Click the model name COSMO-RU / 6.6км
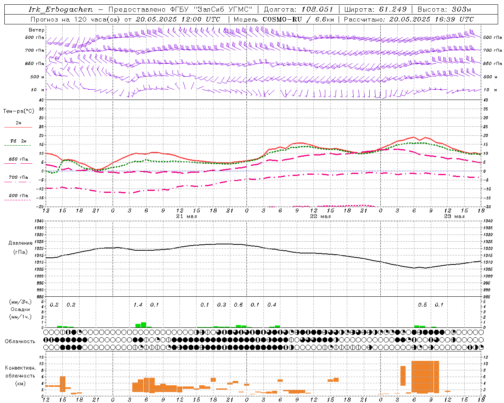 click(298, 19)
